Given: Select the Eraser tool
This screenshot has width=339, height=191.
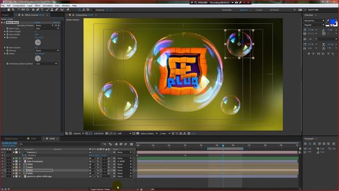Looking at the screenshot, I should (57, 10).
